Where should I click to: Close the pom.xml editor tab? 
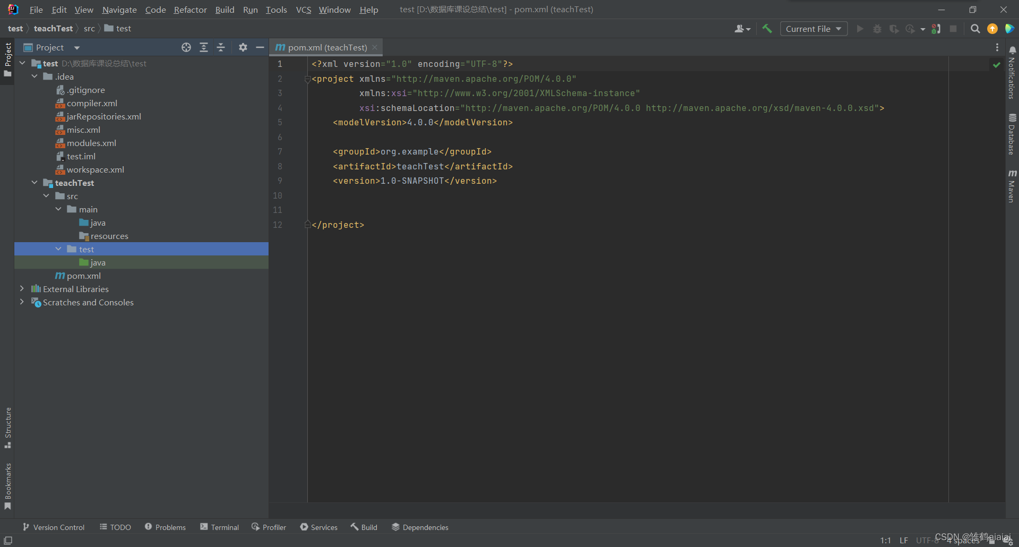[x=375, y=47]
